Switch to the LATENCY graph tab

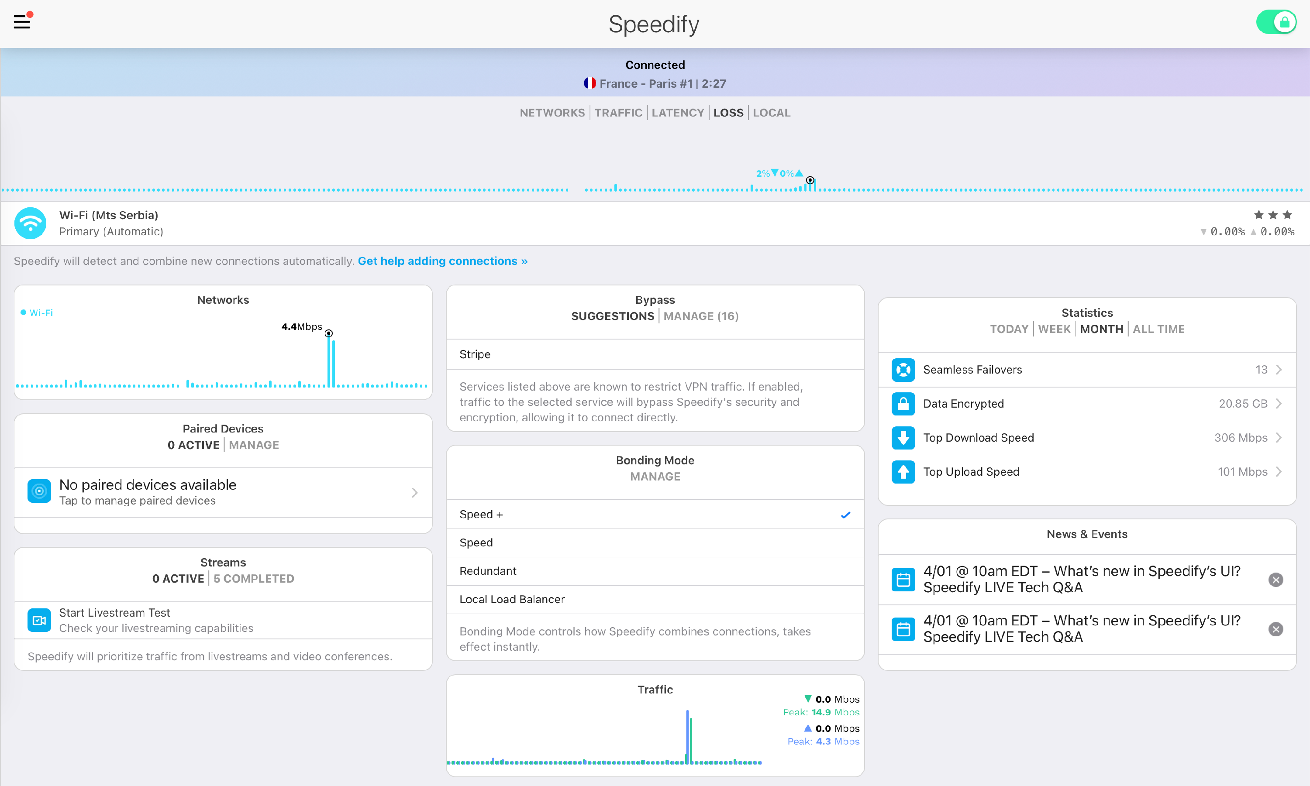[x=677, y=113]
